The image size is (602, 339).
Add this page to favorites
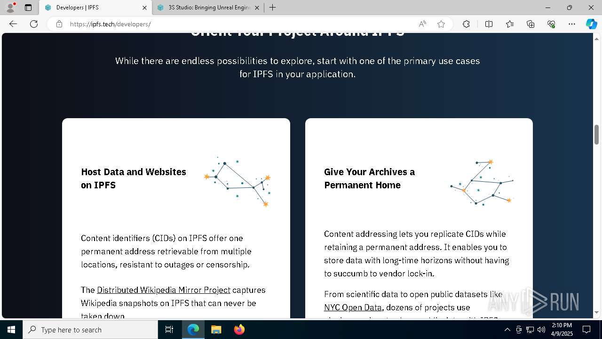point(441,24)
